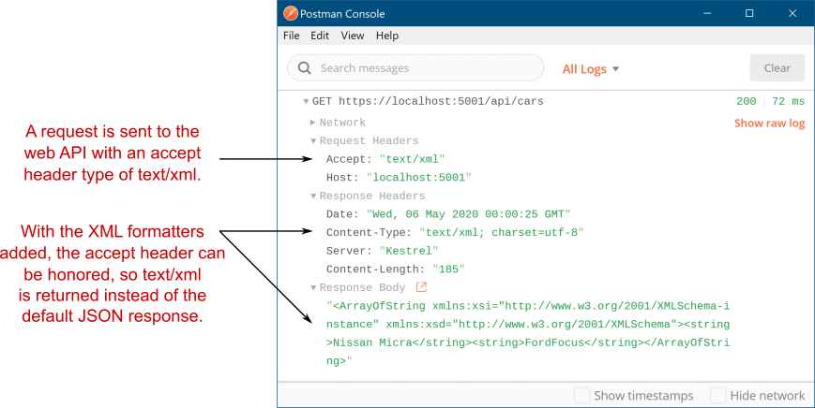Enable the Show timestamps checkbox
This screenshot has width=815, height=408.
coord(581,396)
